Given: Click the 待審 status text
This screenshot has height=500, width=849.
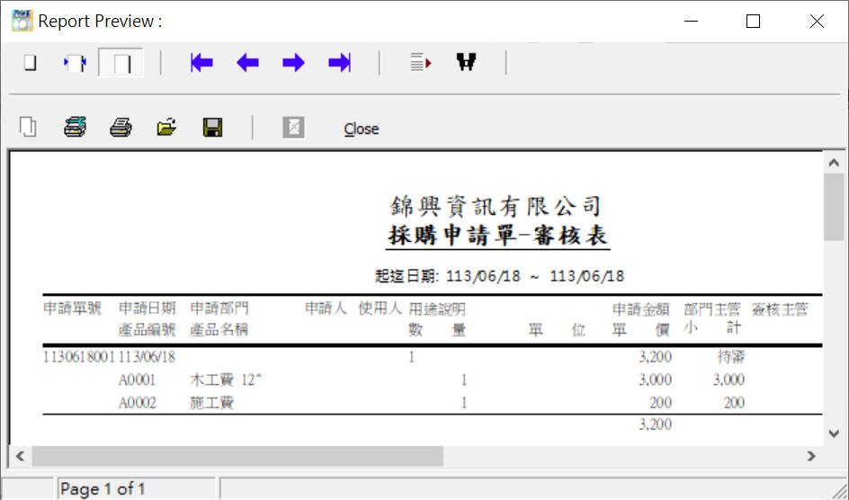Looking at the screenshot, I should [x=731, y=357].
